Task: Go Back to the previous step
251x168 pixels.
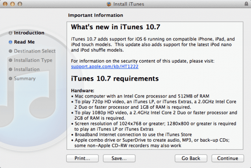Action: pos(190,158)
